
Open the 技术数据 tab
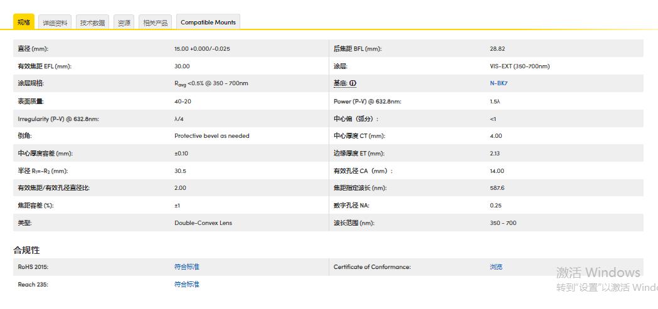coord(93,23)
